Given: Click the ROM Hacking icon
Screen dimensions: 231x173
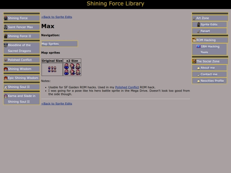Looking at the screenshot, I should pos(194,40).
